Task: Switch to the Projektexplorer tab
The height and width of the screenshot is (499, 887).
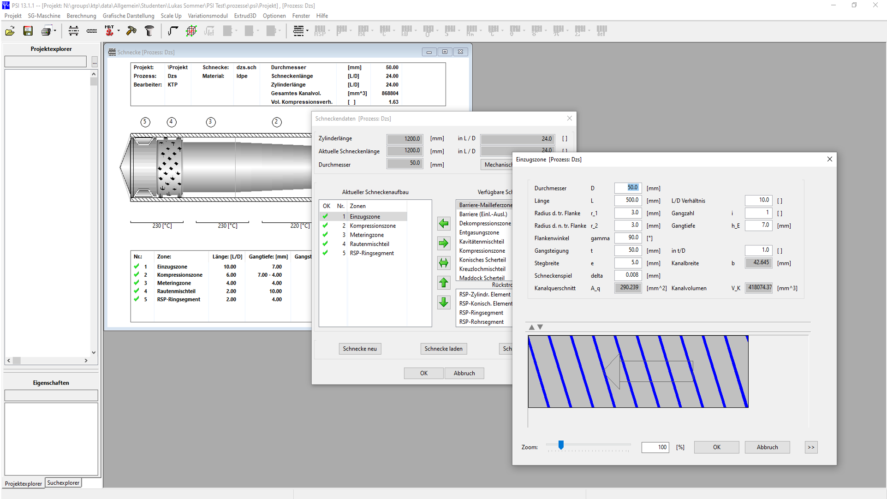Action: pos(24,483)
